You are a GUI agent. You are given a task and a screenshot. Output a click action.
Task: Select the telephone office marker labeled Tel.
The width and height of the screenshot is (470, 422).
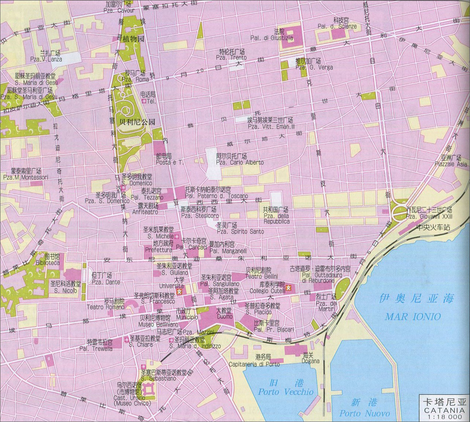click(x=144, y=101)
